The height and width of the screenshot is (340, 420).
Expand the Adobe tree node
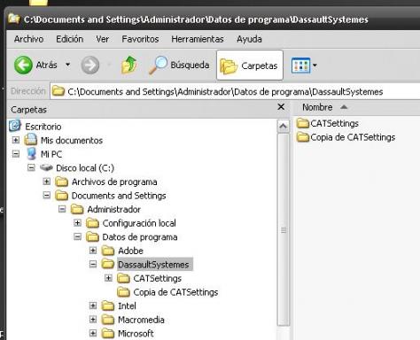[x=93, y=251]
